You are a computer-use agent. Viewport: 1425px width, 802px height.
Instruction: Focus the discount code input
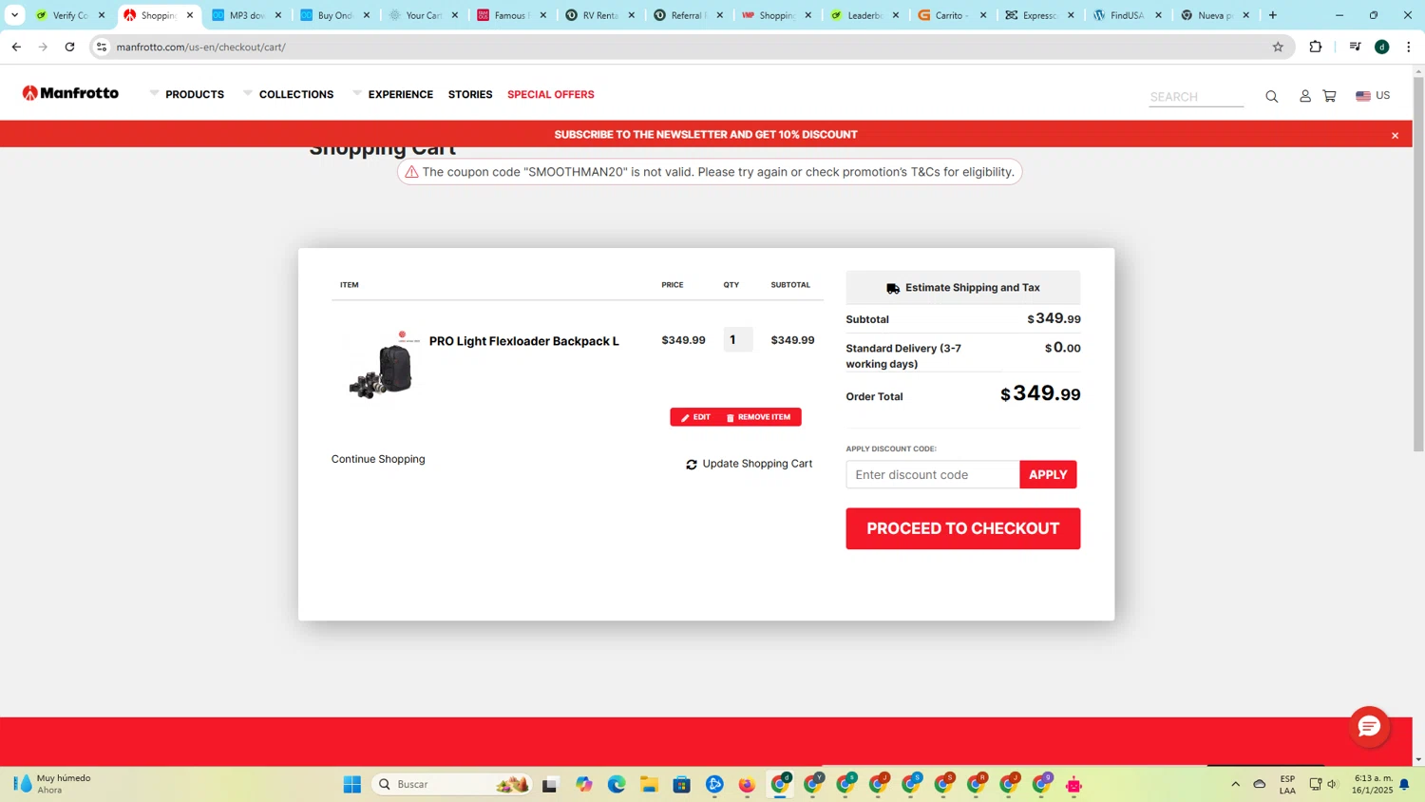[x=933, y=474]
